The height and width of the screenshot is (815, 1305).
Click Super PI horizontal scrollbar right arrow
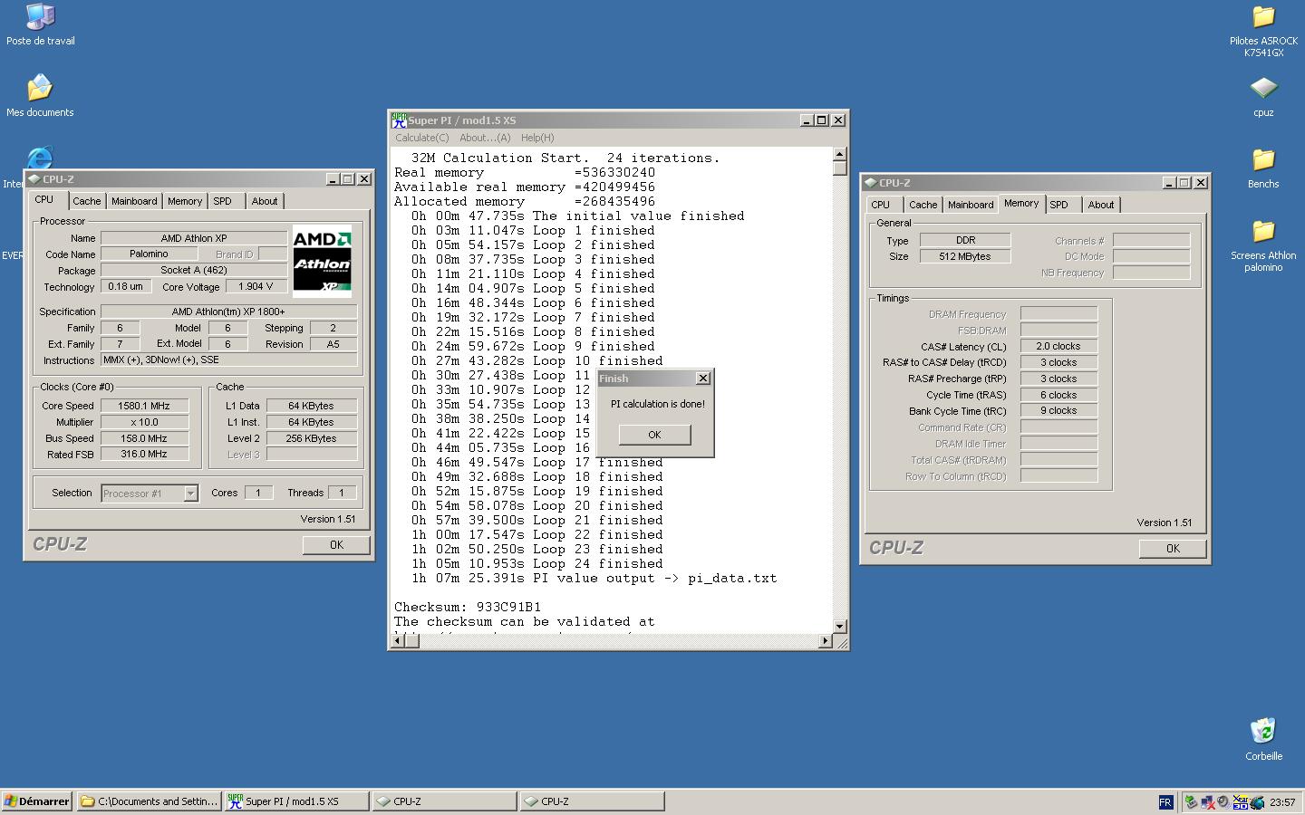point(825,641)
